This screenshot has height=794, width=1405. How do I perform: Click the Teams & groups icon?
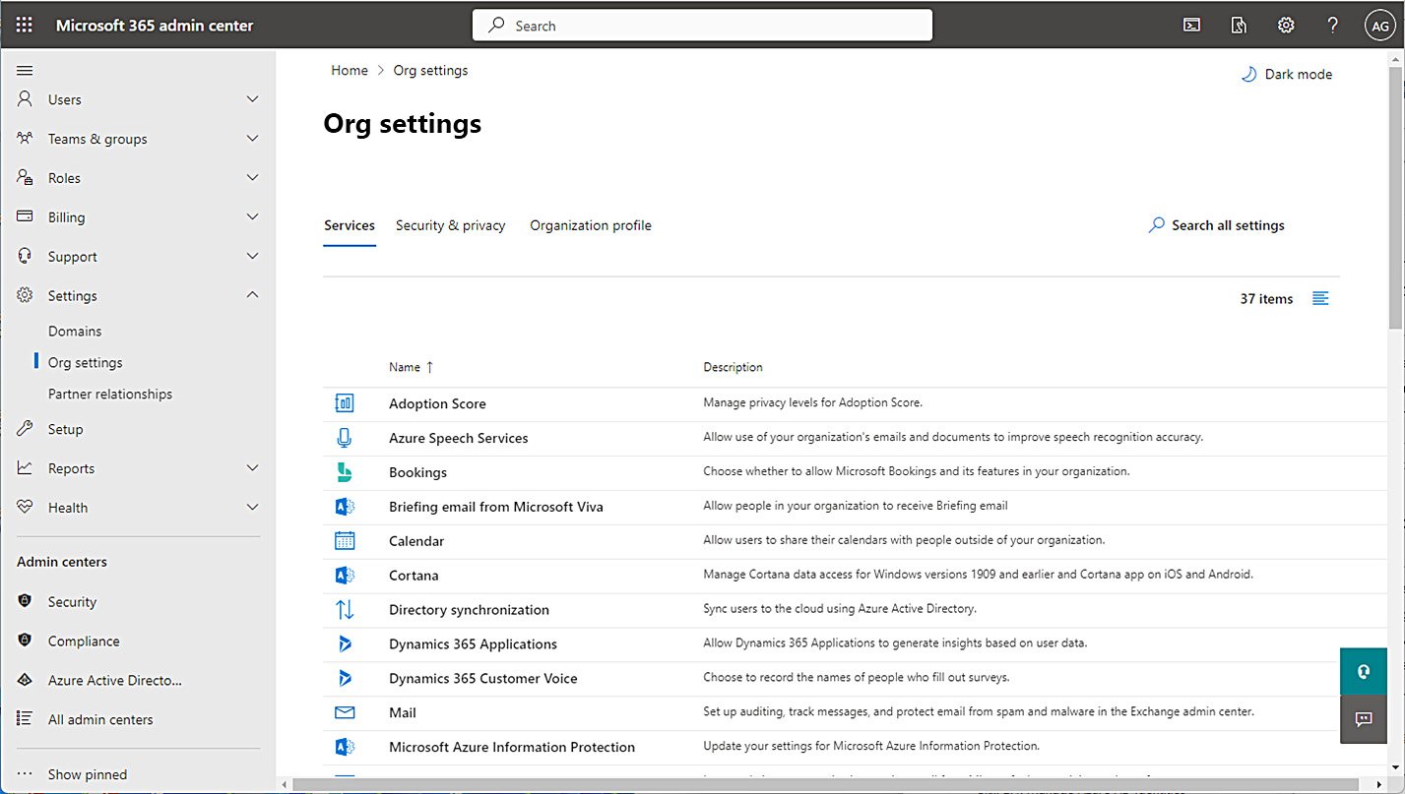pyautogui.click(x=26, y=139)
